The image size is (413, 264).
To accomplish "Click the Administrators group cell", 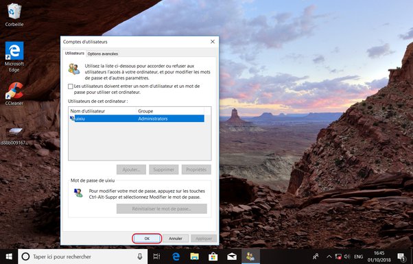I will (153, 119).
